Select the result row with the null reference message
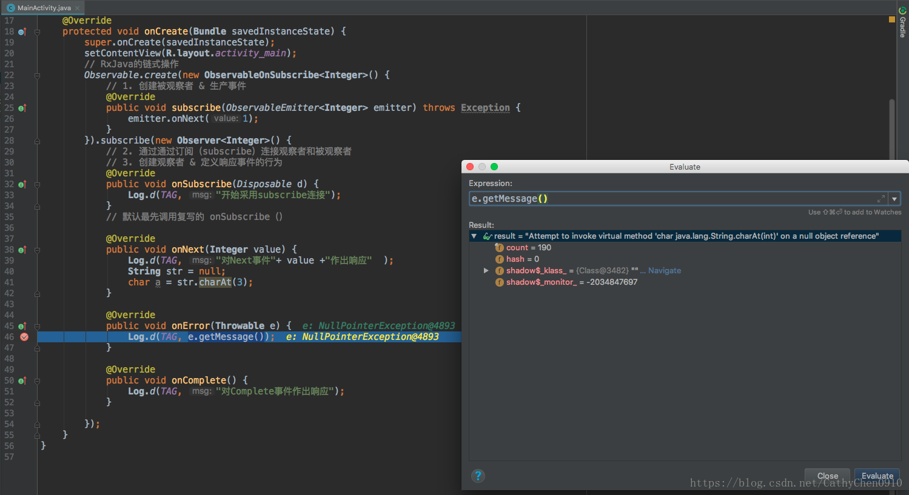The image size is (909, 495). coord(685,236)
